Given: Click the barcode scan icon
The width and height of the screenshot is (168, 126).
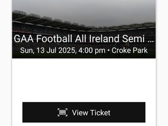Looking at the screenshot, I should click(62, 112).
